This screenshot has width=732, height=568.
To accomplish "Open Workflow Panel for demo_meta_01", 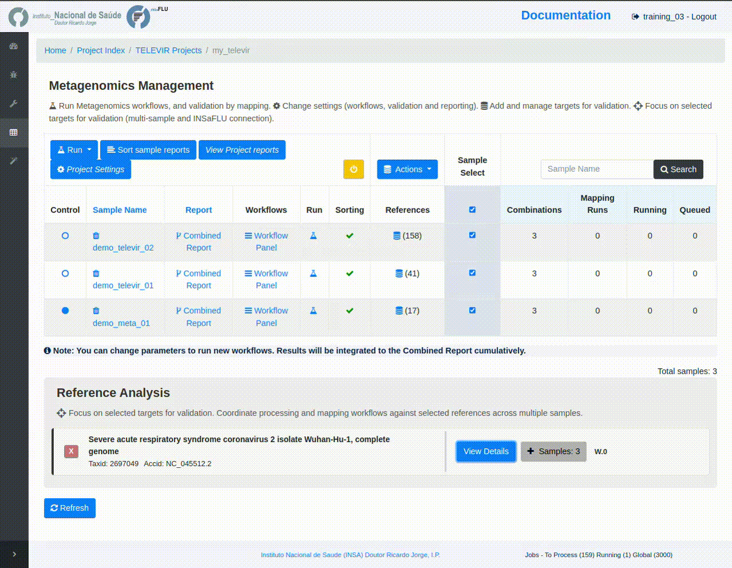I will tap(266, 317).
